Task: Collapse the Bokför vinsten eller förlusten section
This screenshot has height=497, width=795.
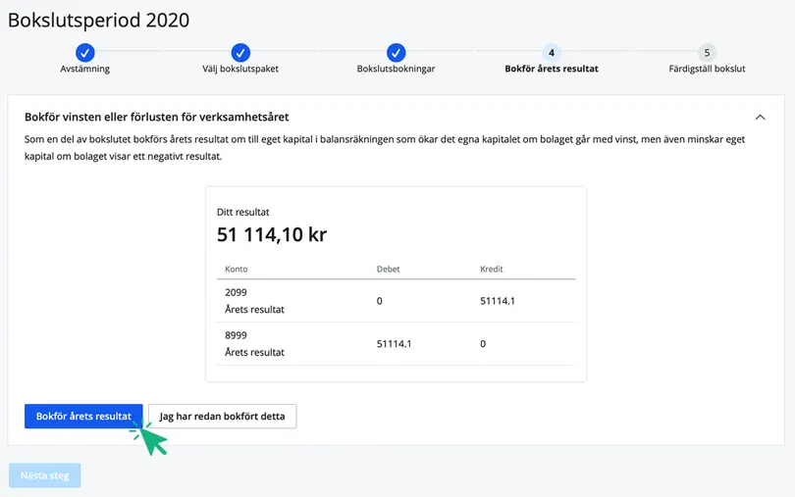Action: 760,117
